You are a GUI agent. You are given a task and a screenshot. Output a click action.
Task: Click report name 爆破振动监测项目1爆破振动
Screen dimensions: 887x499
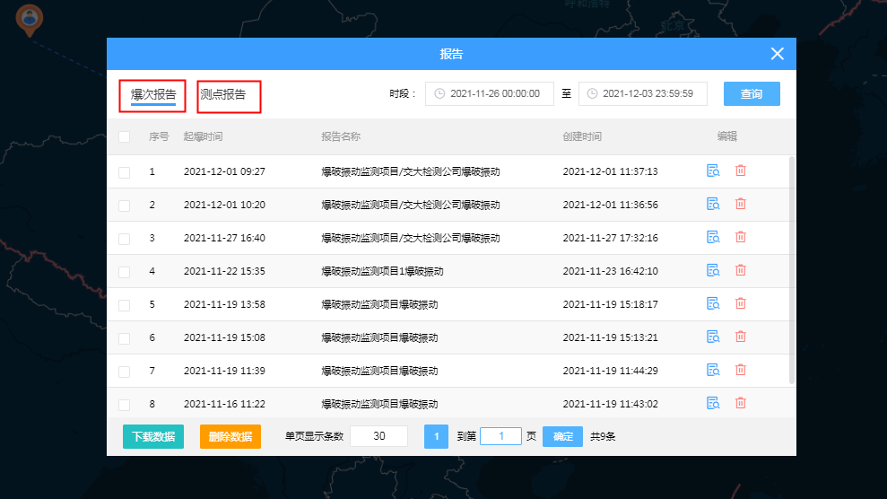[382, 271]
